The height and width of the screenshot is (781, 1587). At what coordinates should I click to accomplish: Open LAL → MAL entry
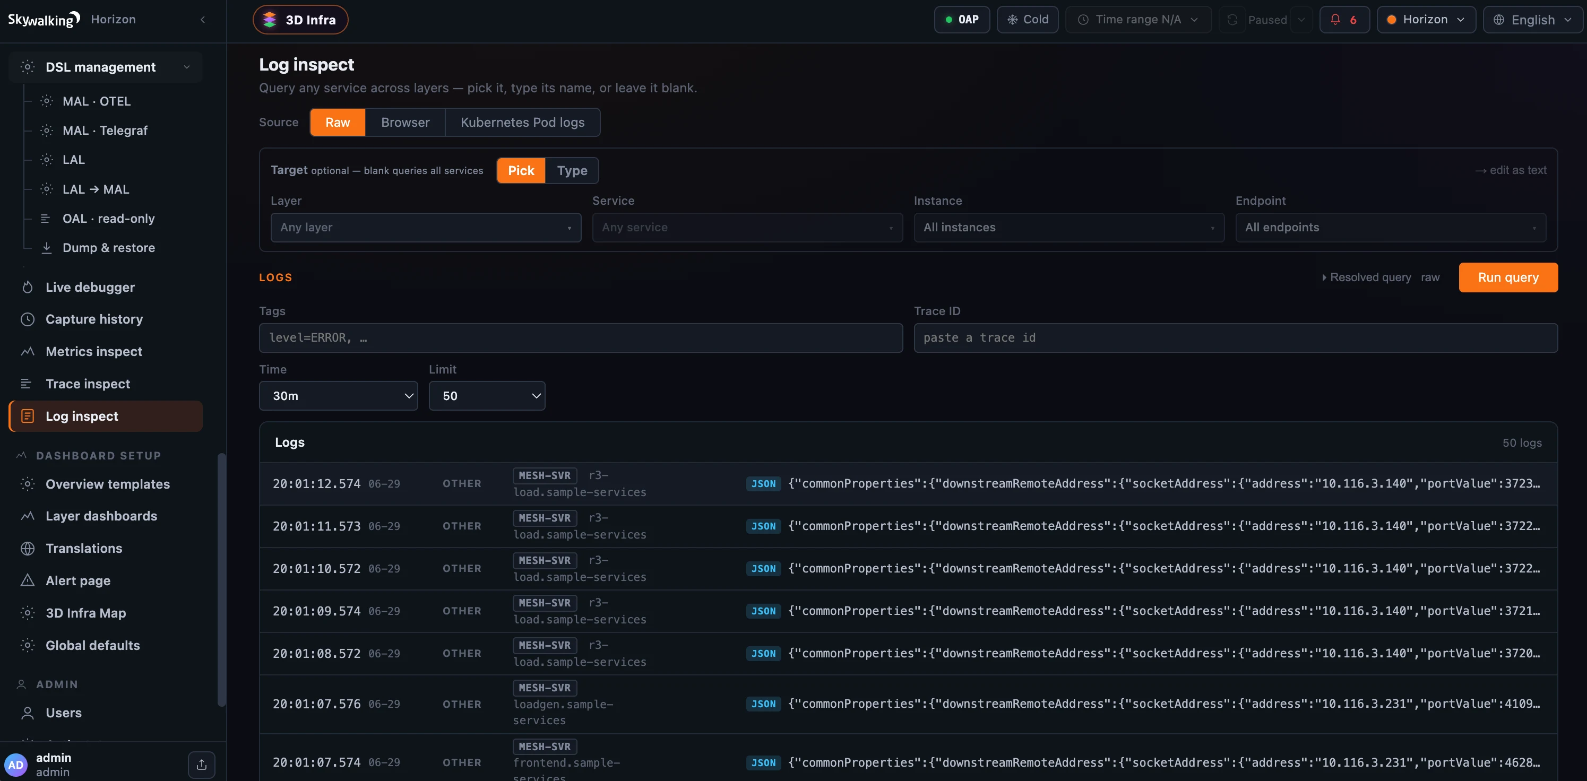tap(96, 189)
